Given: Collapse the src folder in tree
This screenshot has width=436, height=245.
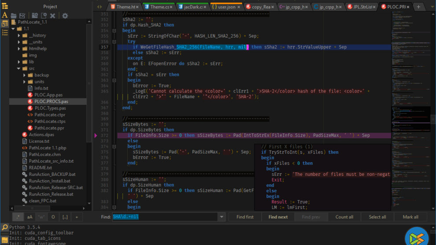Looking at the screenshot, I should pyautogui.click(x=19, y=68).
